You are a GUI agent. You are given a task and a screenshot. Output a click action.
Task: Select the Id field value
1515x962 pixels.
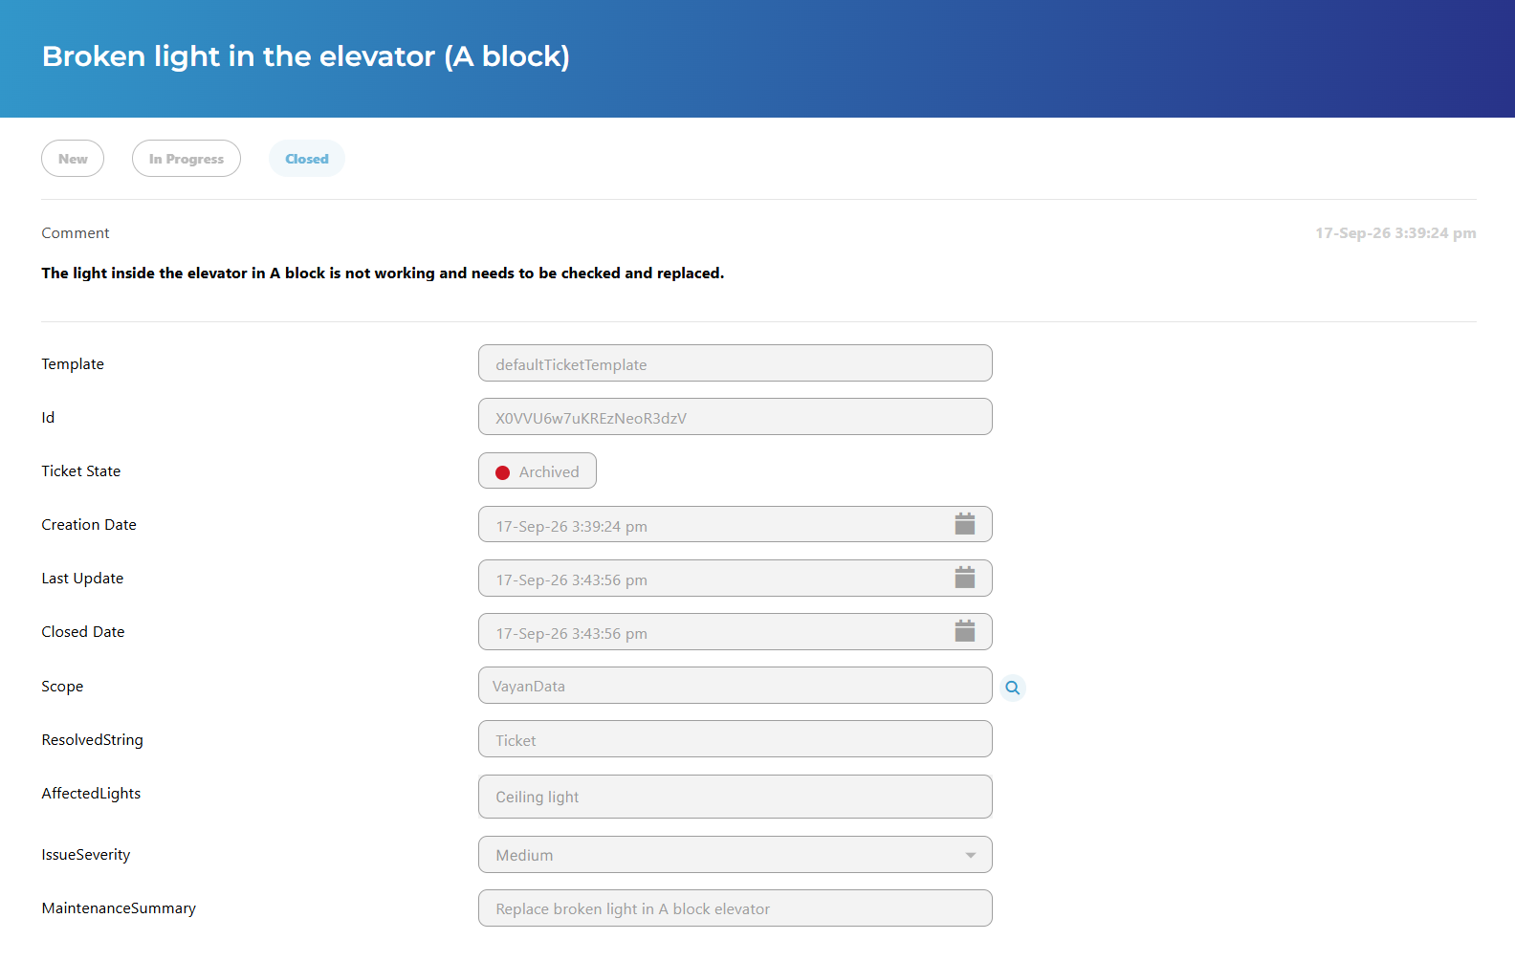[x=735, y=417]
